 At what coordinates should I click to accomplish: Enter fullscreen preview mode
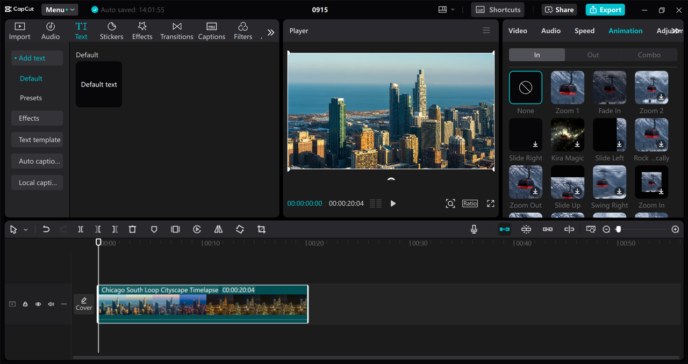pyautogui.click(x=490, y=203)
